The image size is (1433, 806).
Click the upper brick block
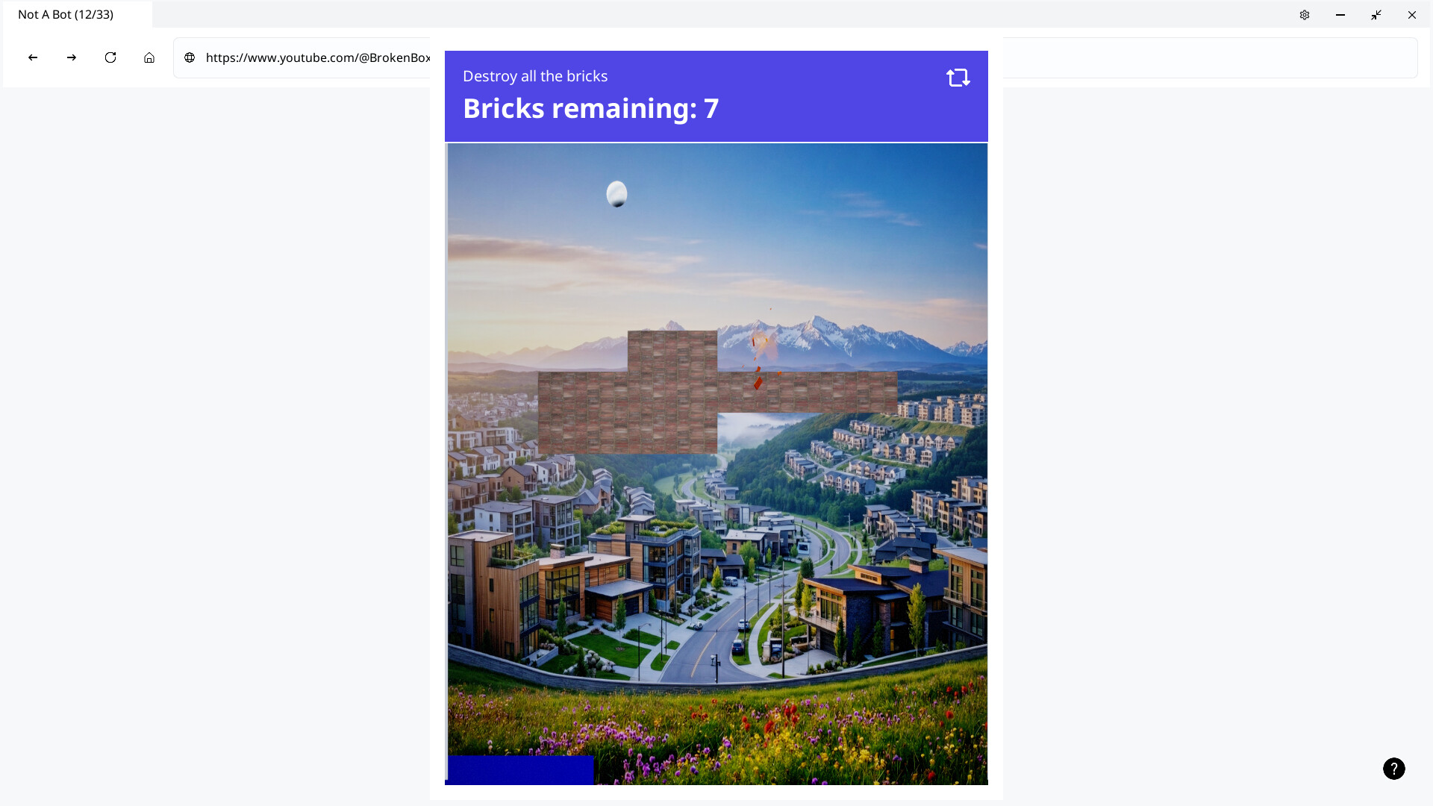click(672, 352)
